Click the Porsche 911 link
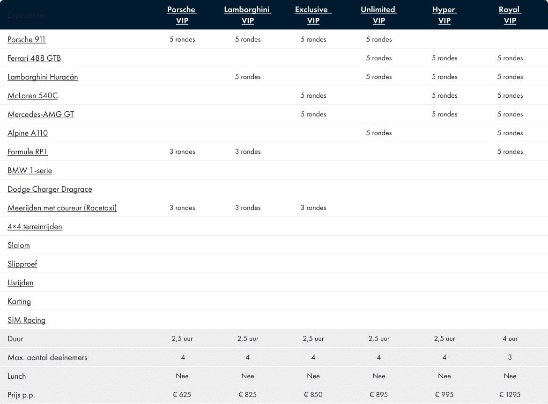548x404 pixels. point(27,39)
